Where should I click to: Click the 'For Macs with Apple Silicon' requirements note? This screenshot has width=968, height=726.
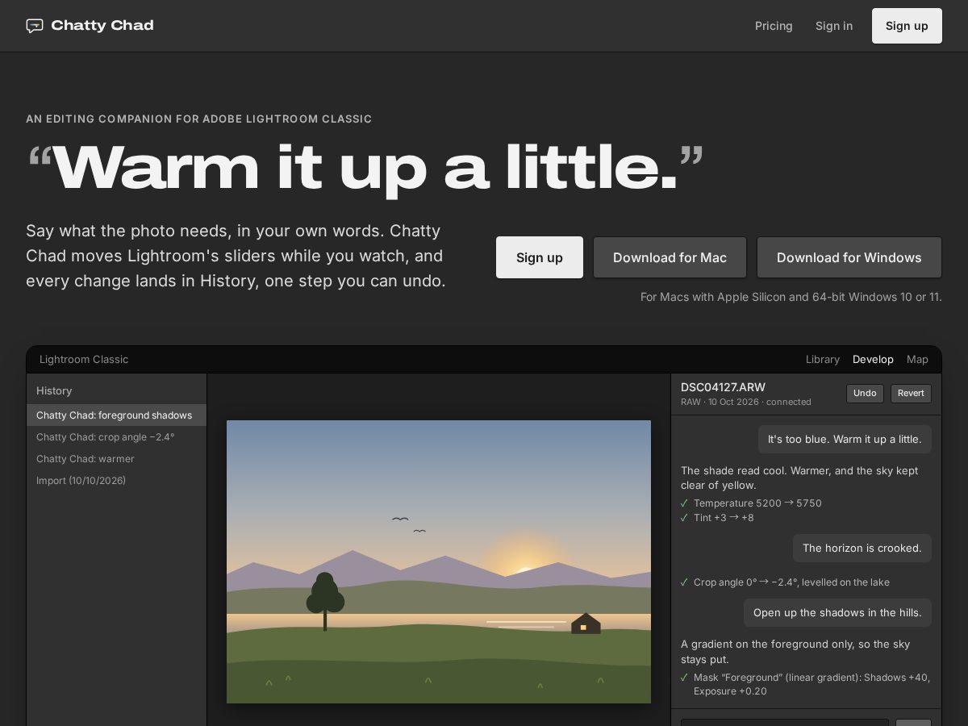[791, 297]
